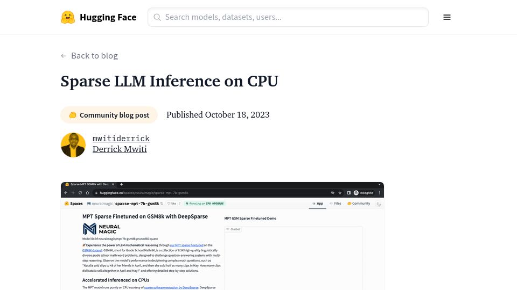Click the Community blog post badge
Image resolution: width=517 pixels, height=290 pixels.
pos(109,115)
